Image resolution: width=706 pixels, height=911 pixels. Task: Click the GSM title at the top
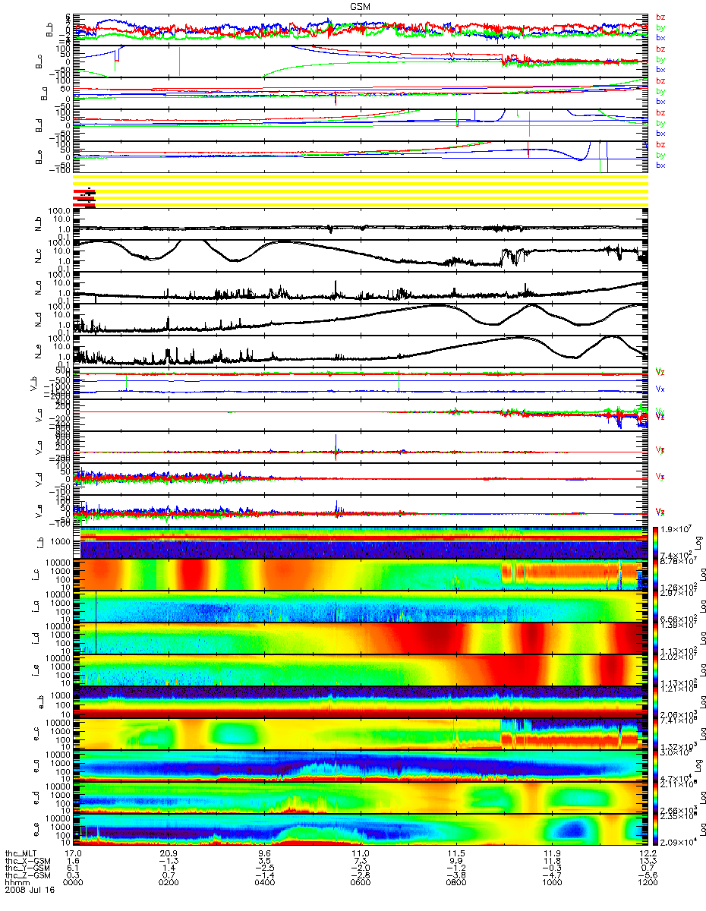[360, 6]
